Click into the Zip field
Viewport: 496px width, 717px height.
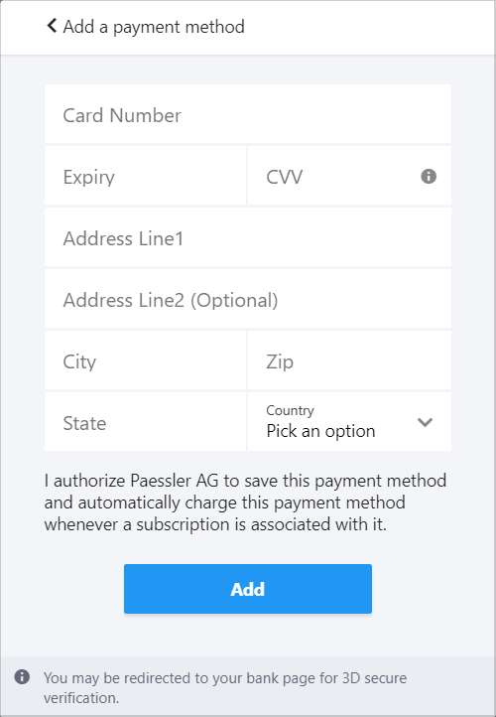tap(349, 360)
